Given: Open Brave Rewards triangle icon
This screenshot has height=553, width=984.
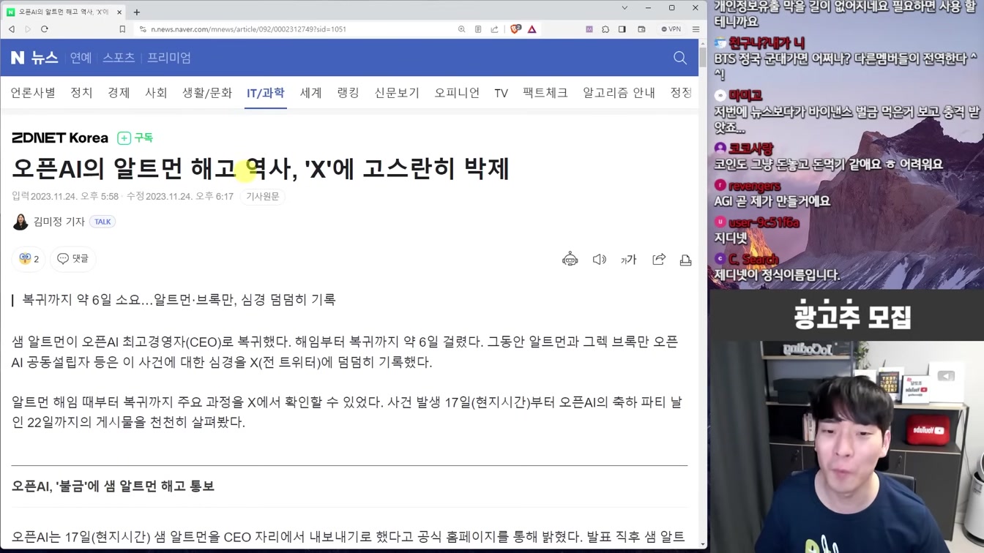Looking at the screenshot, I should (x=532, y=29).
